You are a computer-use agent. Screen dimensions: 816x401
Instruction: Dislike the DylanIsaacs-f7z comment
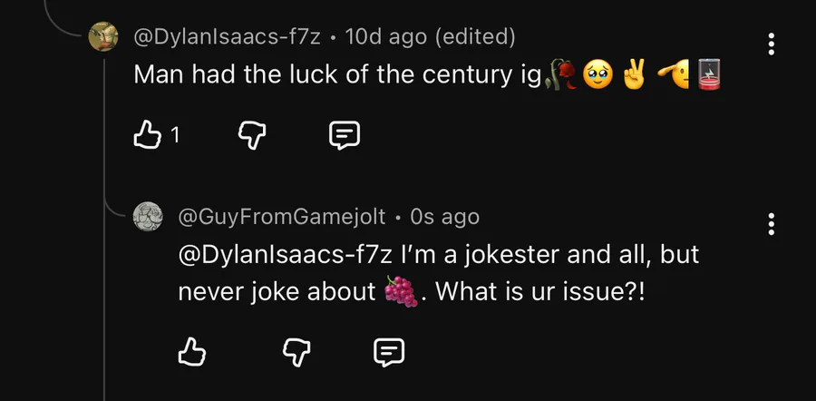(249, 135)
